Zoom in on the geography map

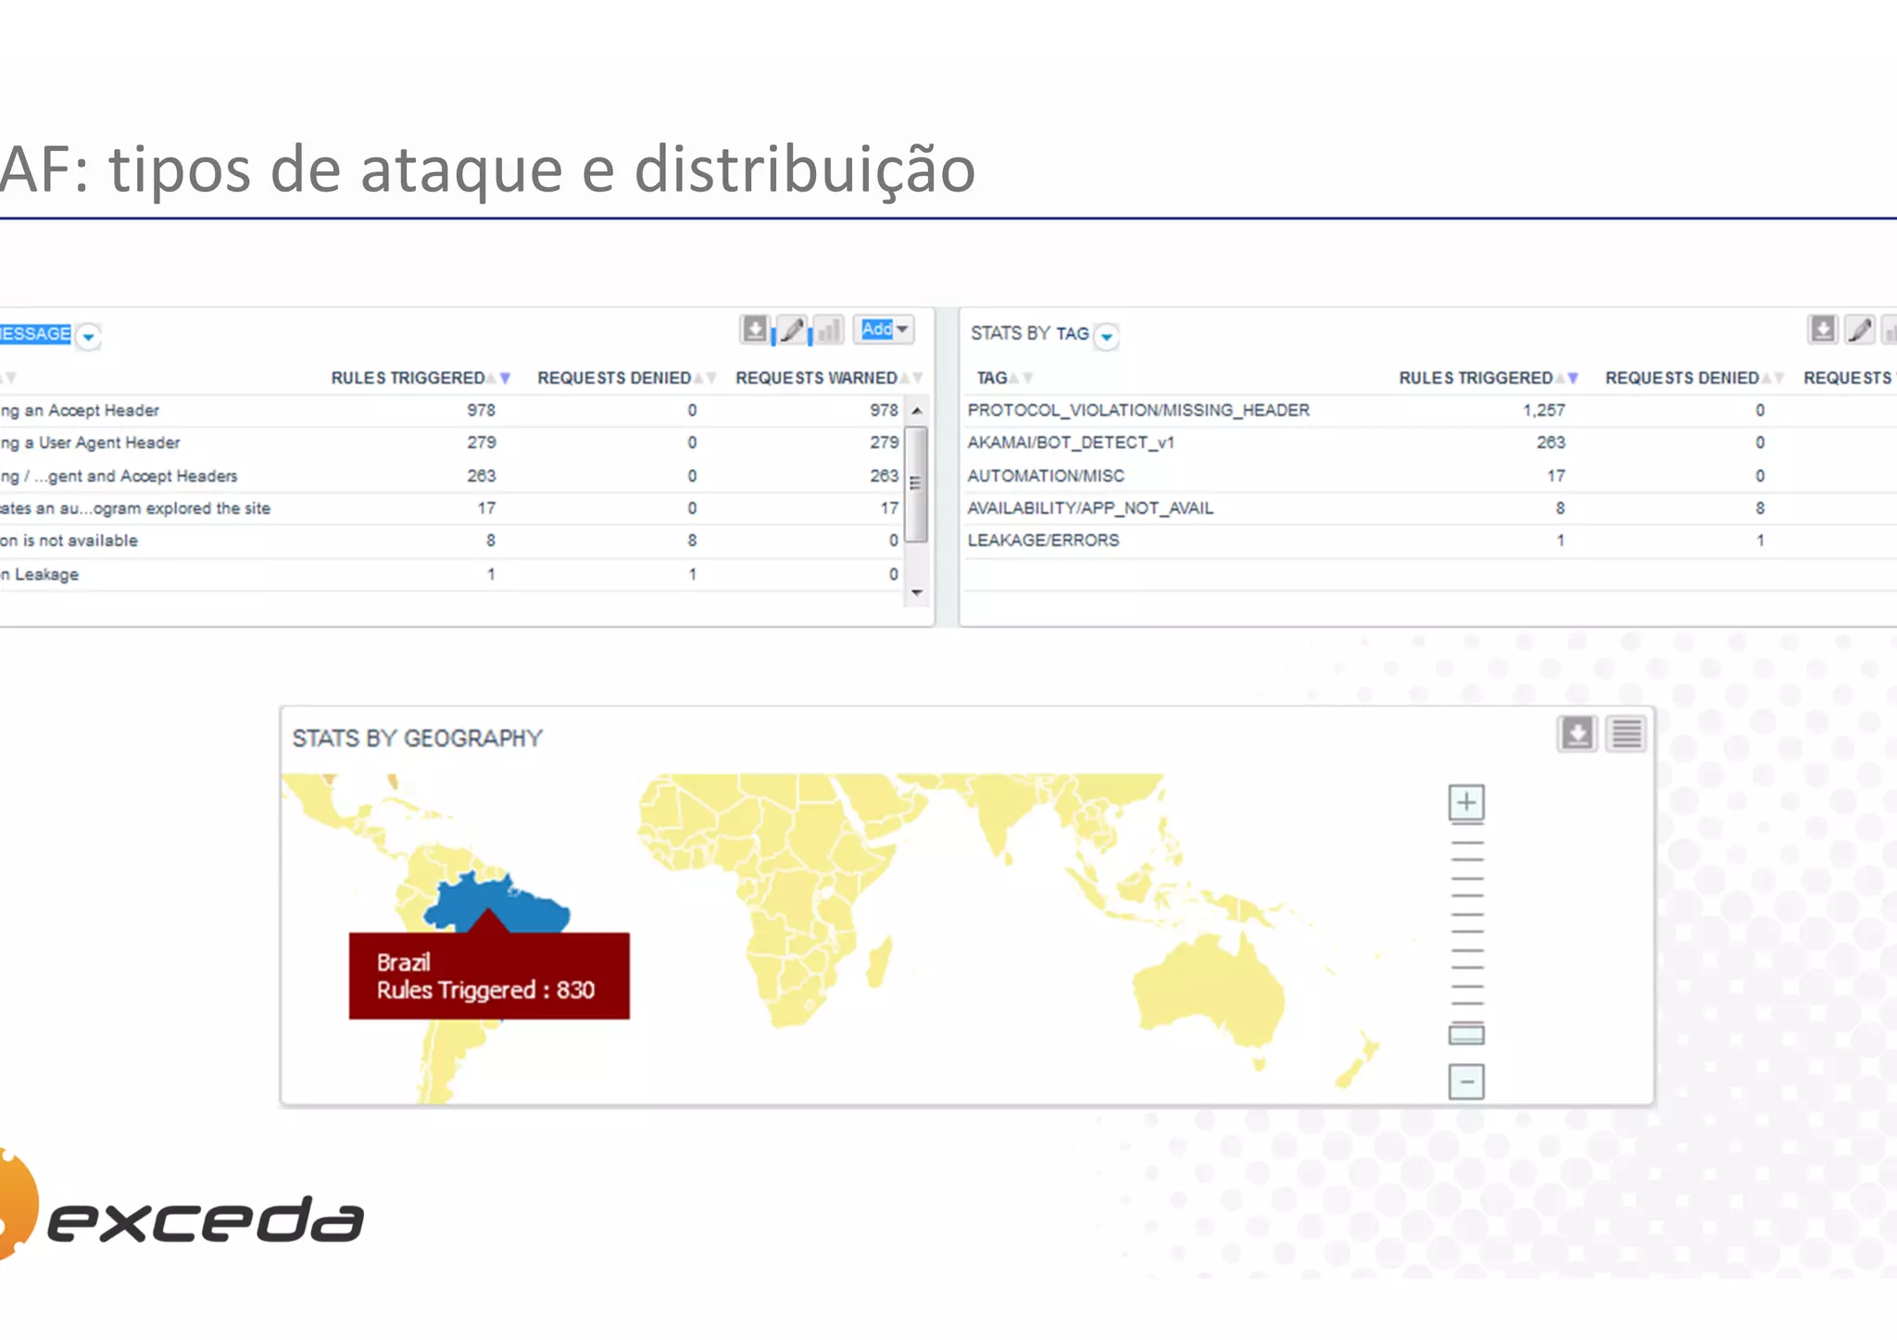(x=1465, y=802)
